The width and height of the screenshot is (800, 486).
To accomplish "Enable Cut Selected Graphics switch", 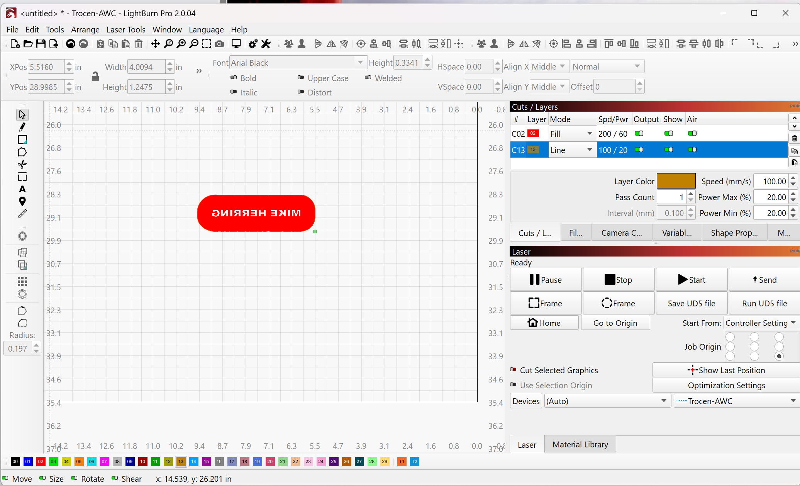I will pos(514,370).
